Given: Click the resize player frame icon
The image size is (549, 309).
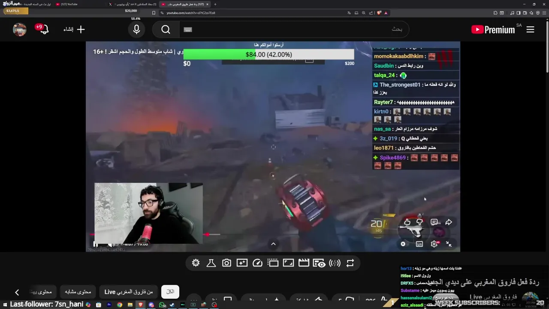Looking at the screenshot, I should (288, 263).
